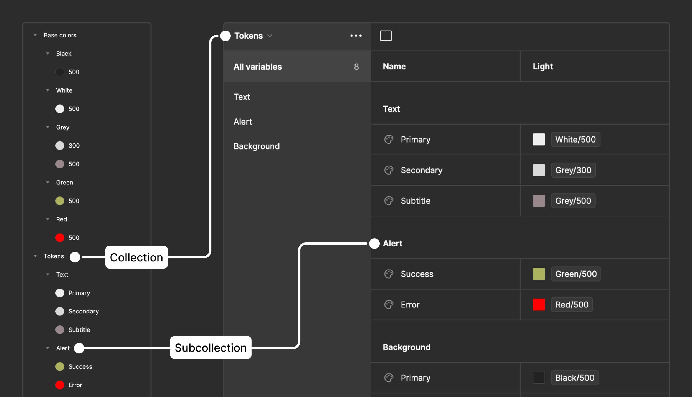
Task: Switch to the All variables view
Action: coord(258,66)
